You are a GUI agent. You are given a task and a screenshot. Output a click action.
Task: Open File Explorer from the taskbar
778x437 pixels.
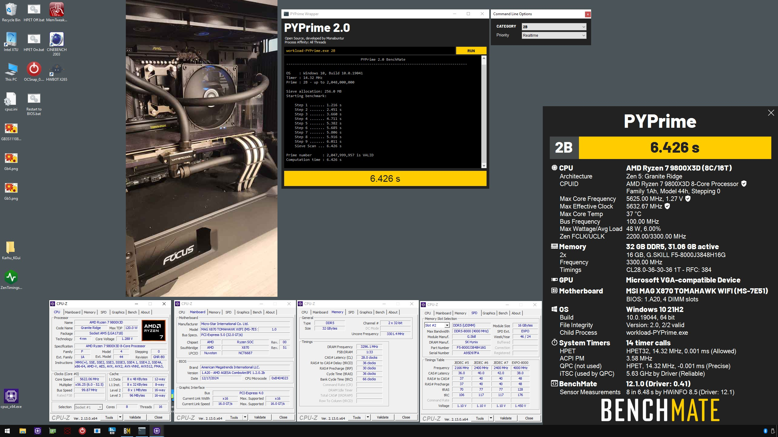[22, 431]
